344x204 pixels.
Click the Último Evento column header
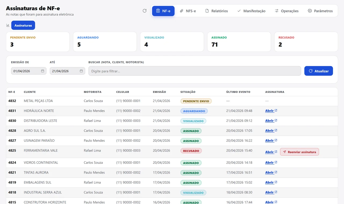[238, 92]
